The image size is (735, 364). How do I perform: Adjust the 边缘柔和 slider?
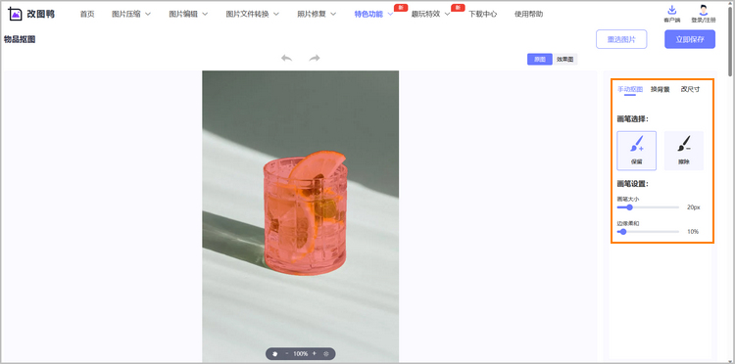[649, 232]
